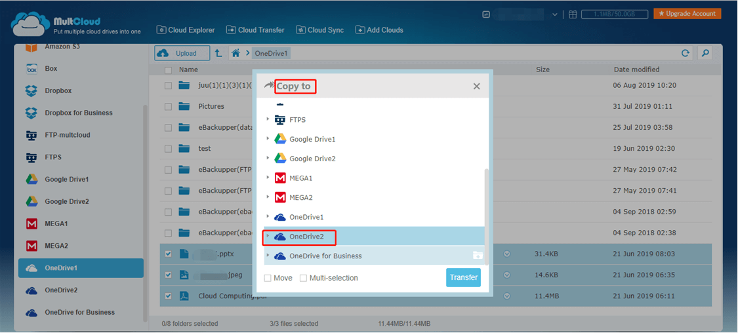
Task: Expand OneDrive1 in Copy to tree
Action: point(268,217)
